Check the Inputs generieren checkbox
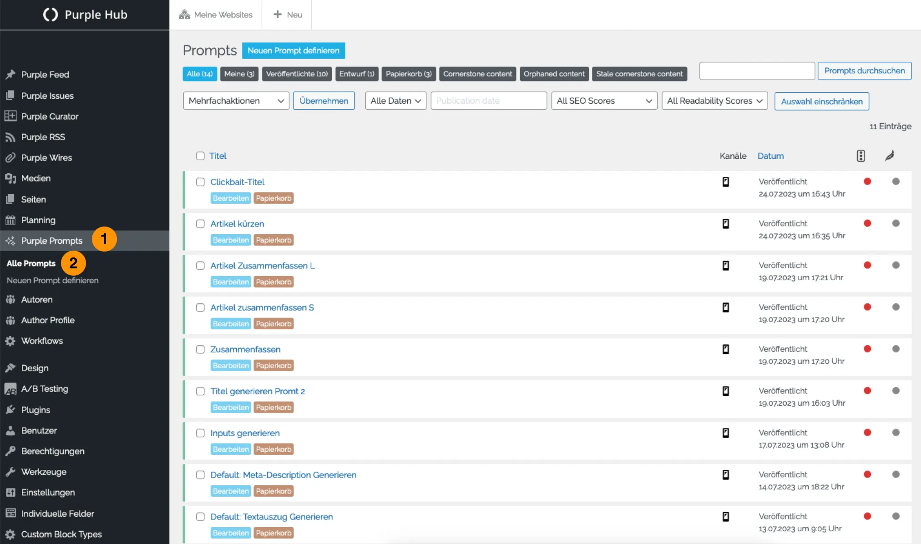This screenshot has width=921, height=544. 200,433
